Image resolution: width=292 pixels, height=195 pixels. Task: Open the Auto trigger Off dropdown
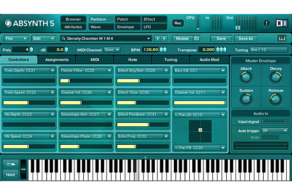pyautogui.click(x=275, y=131)
